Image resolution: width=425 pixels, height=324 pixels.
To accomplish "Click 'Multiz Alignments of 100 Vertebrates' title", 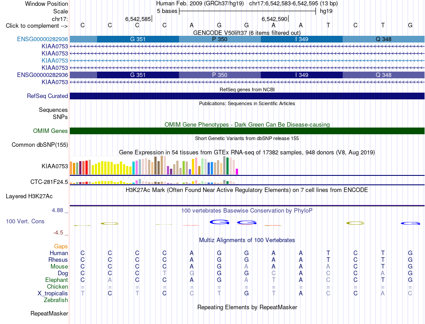I will click(x=247, y=240).
